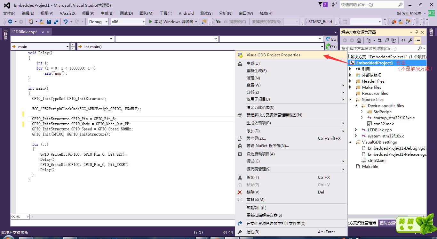Click the gear icon for 设为启动项目

[240, 154]
